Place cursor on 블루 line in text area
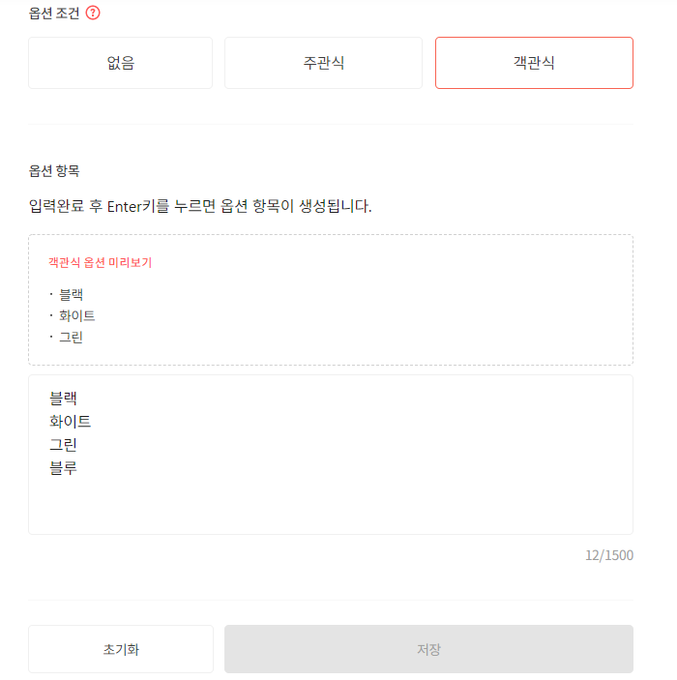This screenshot has height=680, width=677. coord(63,468)
